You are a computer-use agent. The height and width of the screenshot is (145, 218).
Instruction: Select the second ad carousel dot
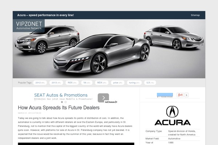(x=65, y=102)
